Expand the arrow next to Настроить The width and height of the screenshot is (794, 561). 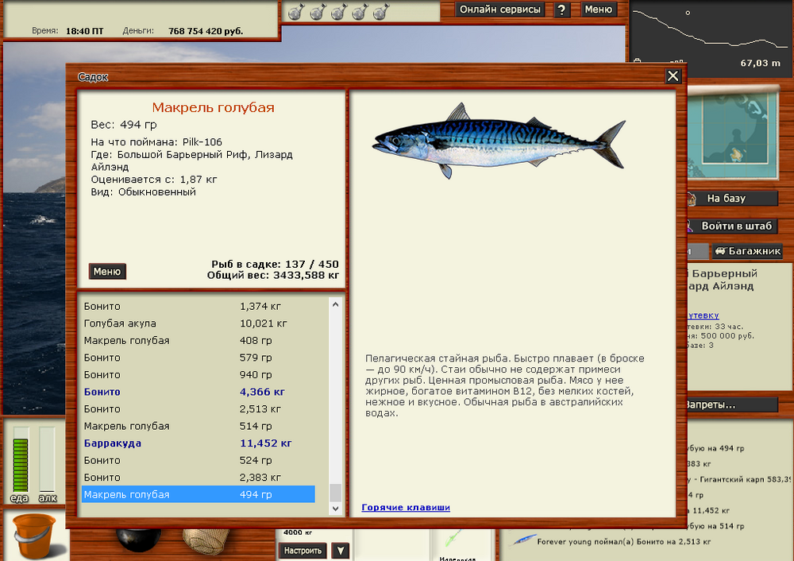340,551
